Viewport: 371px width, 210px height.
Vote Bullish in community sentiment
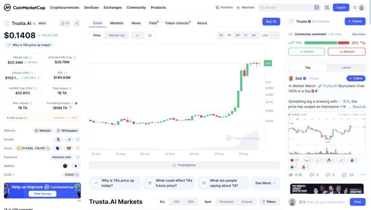[x=306, y=52]
